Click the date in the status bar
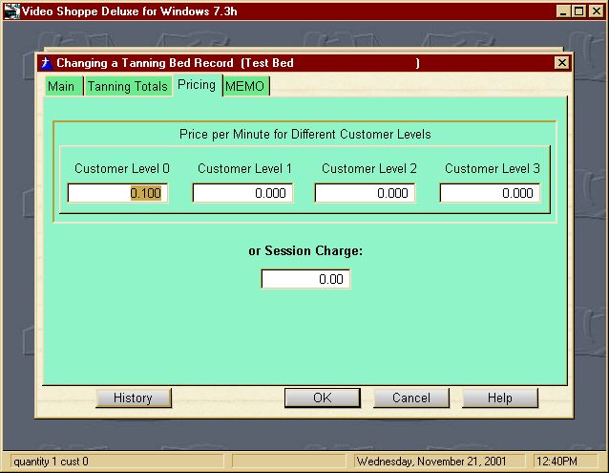The height and width of the screenshot is (473, 609). click(431, 461)
